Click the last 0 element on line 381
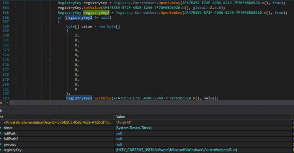The image size is (294, 153). click(76, 89)
